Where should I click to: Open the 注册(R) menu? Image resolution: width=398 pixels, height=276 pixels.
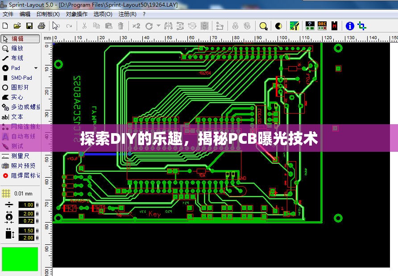[x=128, y=14]
